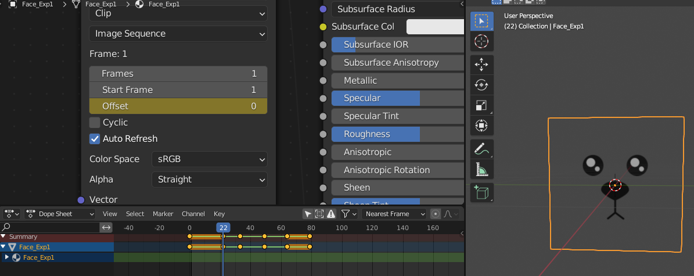Screen dimensions: 694x276
Task: Click the material sphere icon in the breadcrumb
Action: [x=139, y=5]
